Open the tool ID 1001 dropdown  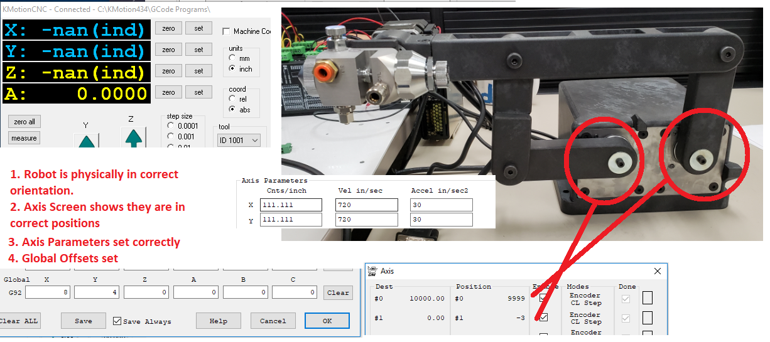[x=239, y=140]
